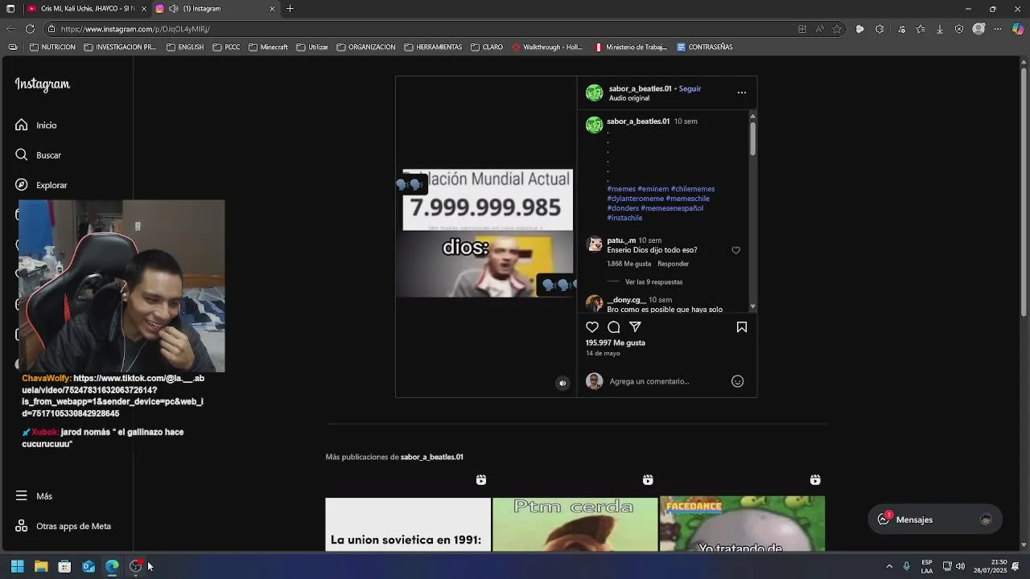Image resolution: width=1030 pixels, height=579 pixels.
Task: Open the Explorar page
Action: point(41,185)
